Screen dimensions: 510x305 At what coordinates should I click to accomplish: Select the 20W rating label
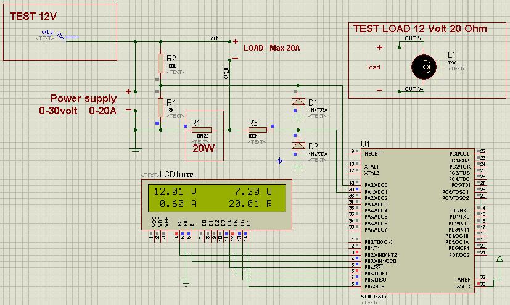[x=204, y=148]
